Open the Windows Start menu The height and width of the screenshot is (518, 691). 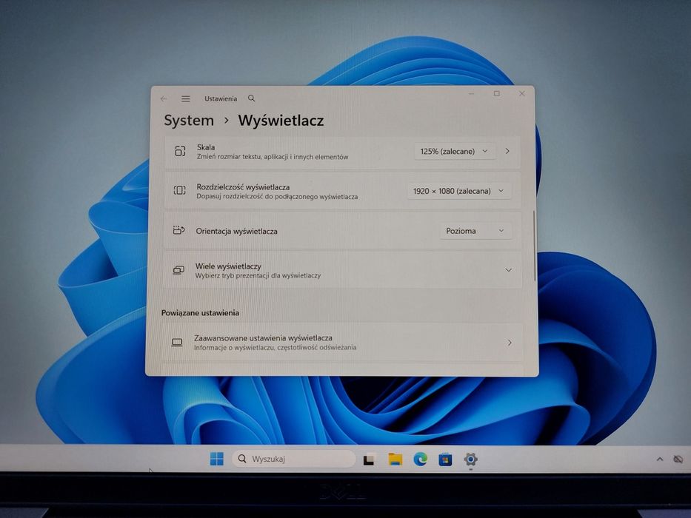click(216, 459)
